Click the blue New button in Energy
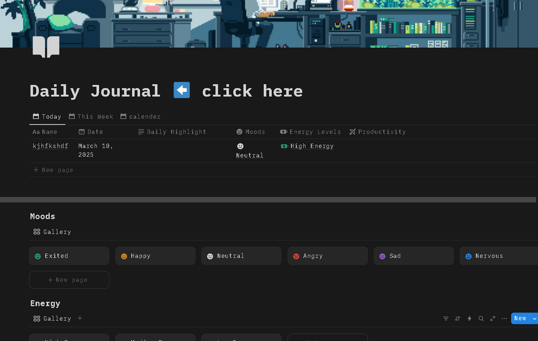The image size is (538, 341). [x=520, y=318]
